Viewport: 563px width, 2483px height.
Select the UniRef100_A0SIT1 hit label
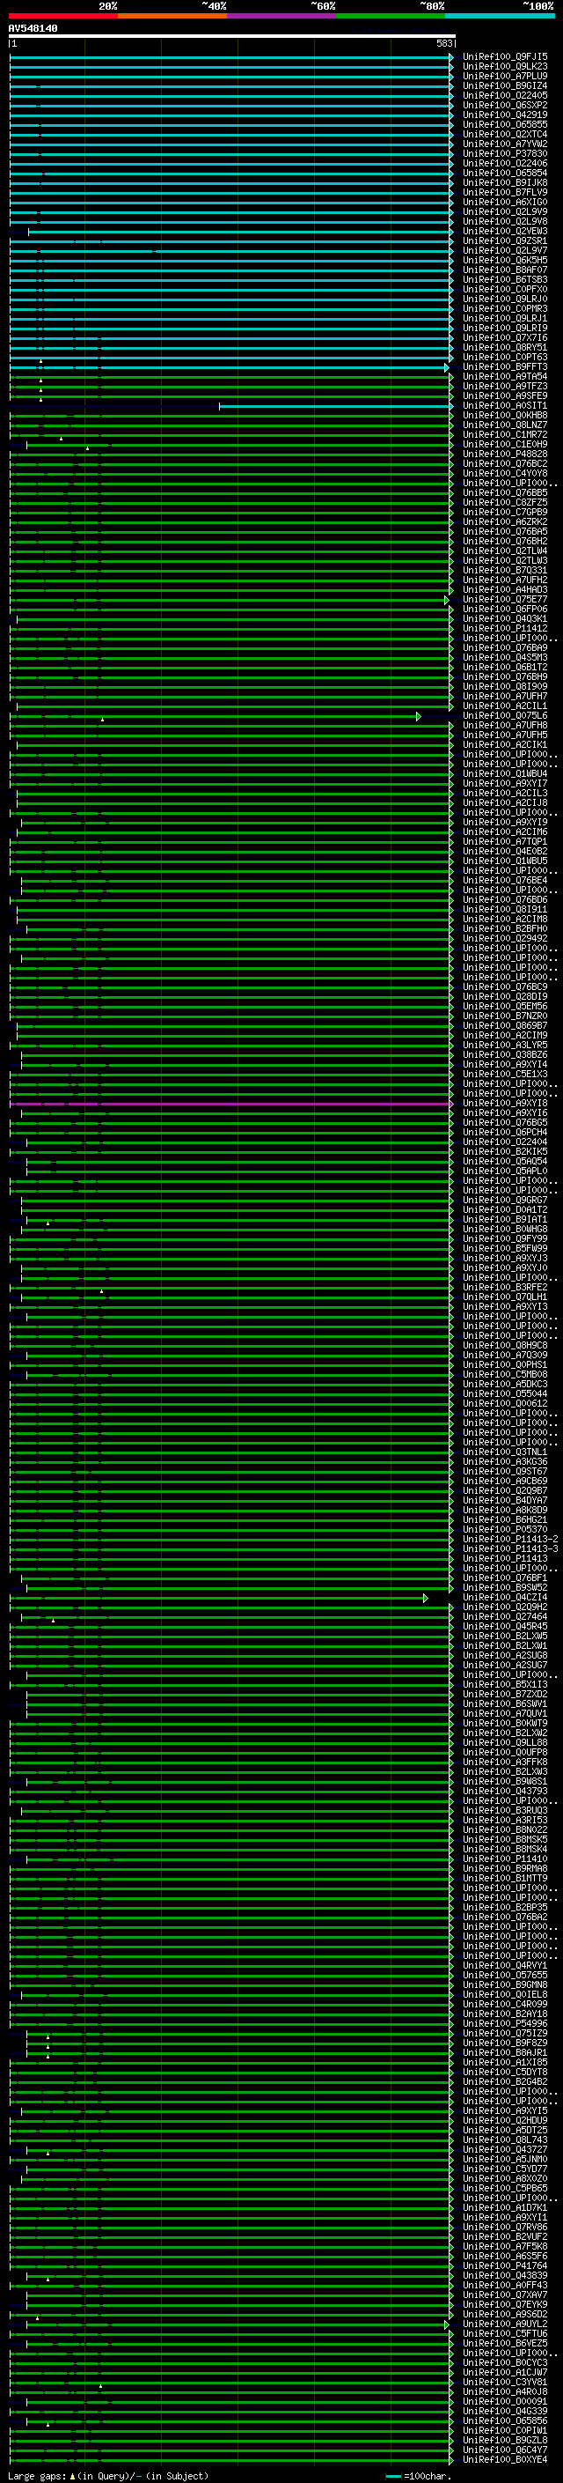(x=505, y=406)
